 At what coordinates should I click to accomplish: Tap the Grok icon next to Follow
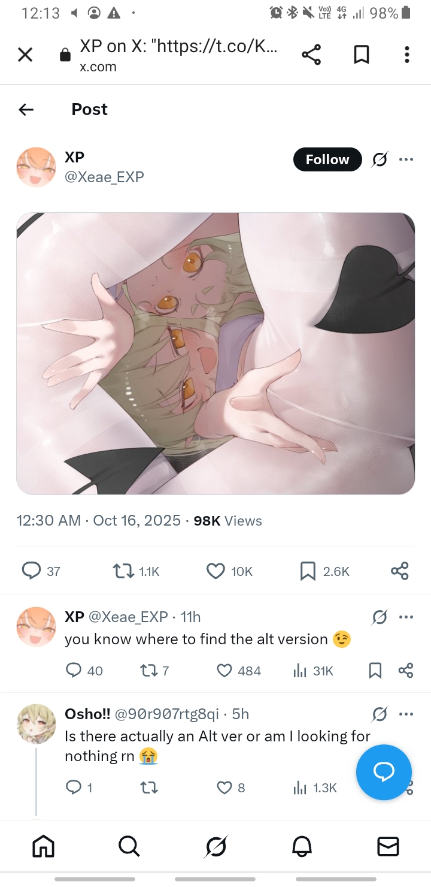tap(380, 159)
